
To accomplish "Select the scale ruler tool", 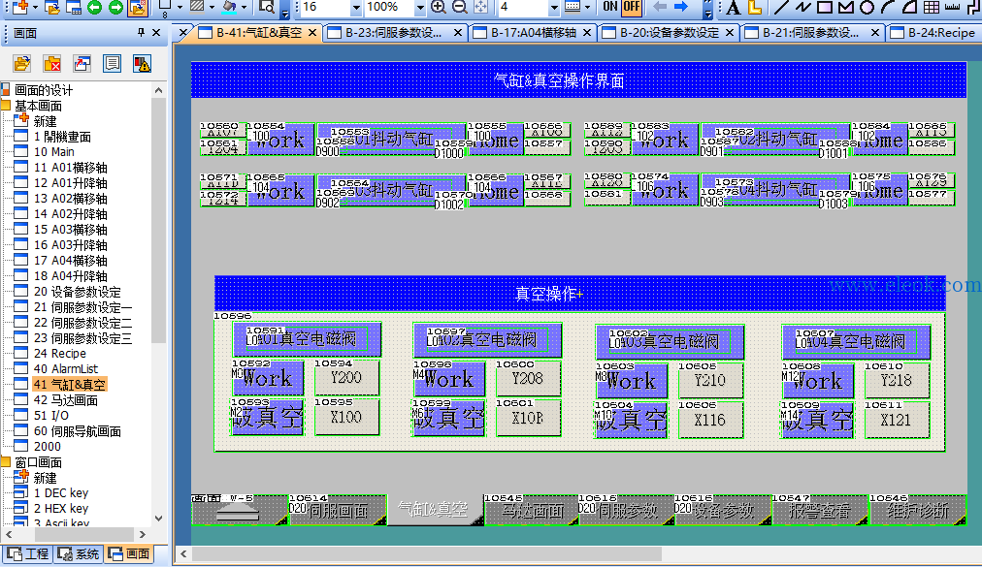I will click(x=952, y=8).
